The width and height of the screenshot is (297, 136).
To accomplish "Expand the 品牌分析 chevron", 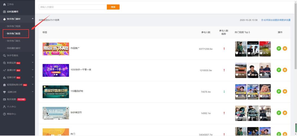I will (33, 92).
